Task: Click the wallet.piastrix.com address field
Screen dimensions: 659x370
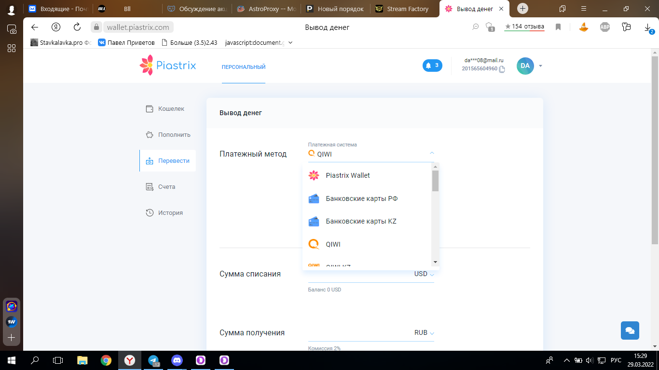Action: (138, 27)
